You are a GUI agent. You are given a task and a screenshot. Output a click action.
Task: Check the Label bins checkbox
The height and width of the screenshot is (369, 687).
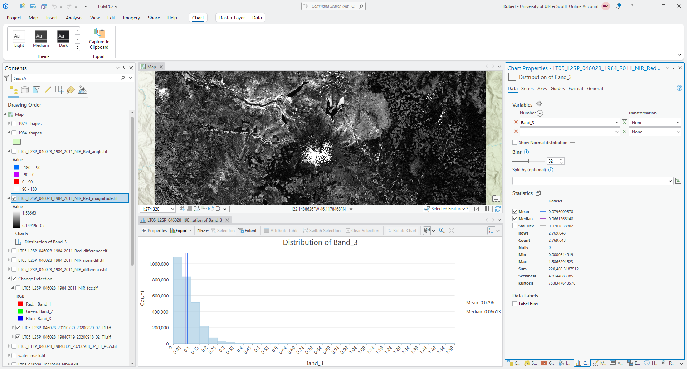click(x=515, y=304)
